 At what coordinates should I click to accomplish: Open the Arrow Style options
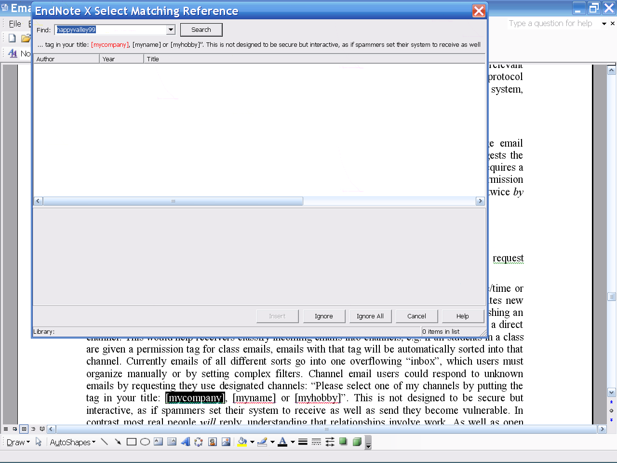330,442
